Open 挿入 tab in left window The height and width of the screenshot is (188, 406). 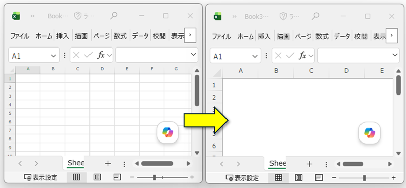(63, 36)
